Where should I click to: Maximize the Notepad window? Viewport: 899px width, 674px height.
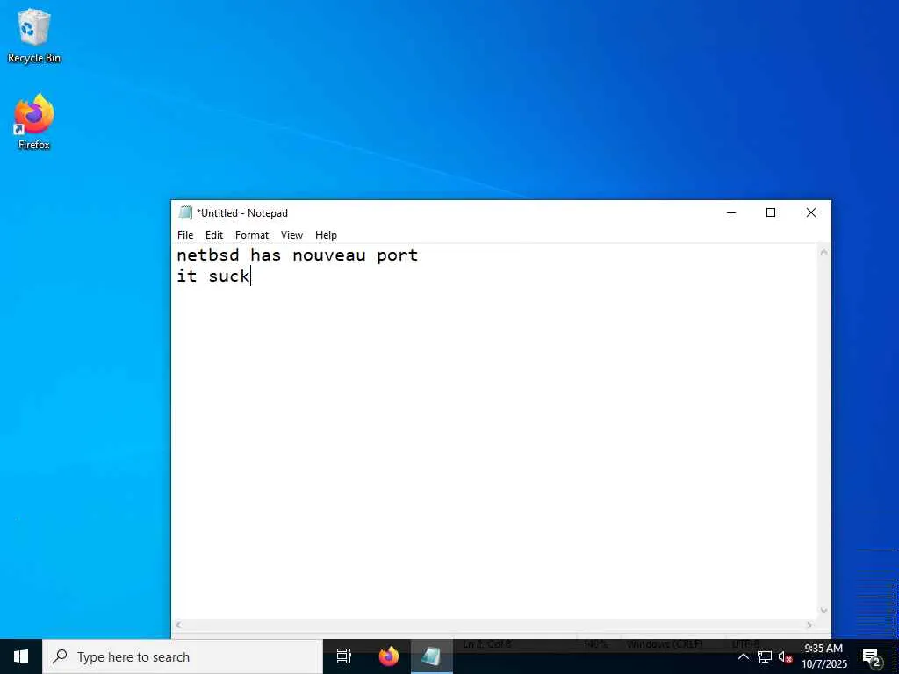coord(771,212)
